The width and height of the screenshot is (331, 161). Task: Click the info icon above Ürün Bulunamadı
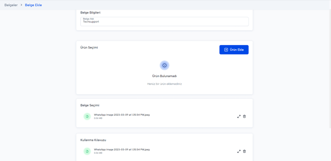[x=165, y=65]
